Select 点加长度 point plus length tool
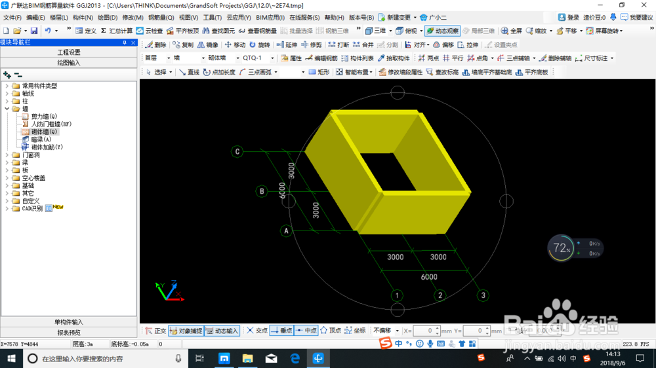This screenshot has width=656, height=368. pyautogui.click(x=219, y=72)
